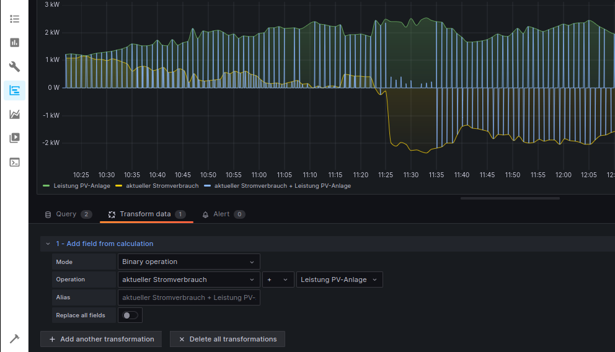The image size is (615, 352).
Task: Open the plus operator dropdown
Action: pos(277,280)
